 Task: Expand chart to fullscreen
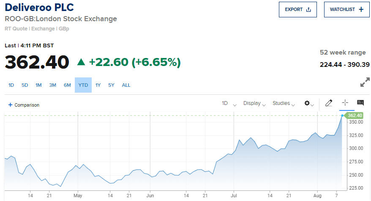[x=365, y=82]
